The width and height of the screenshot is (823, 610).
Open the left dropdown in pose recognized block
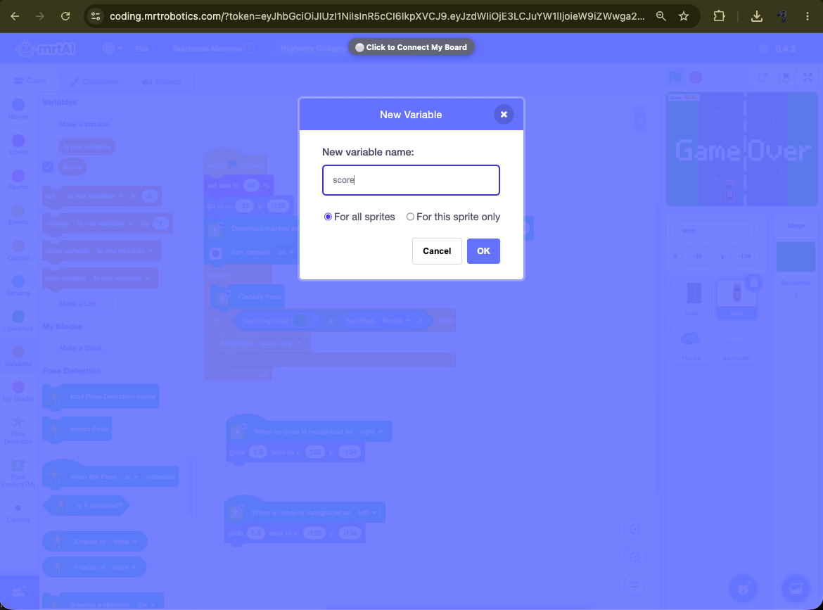point(367,512)
